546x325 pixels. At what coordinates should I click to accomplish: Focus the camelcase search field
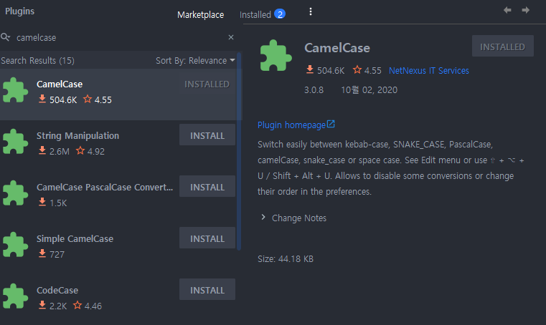pos(120,37)
